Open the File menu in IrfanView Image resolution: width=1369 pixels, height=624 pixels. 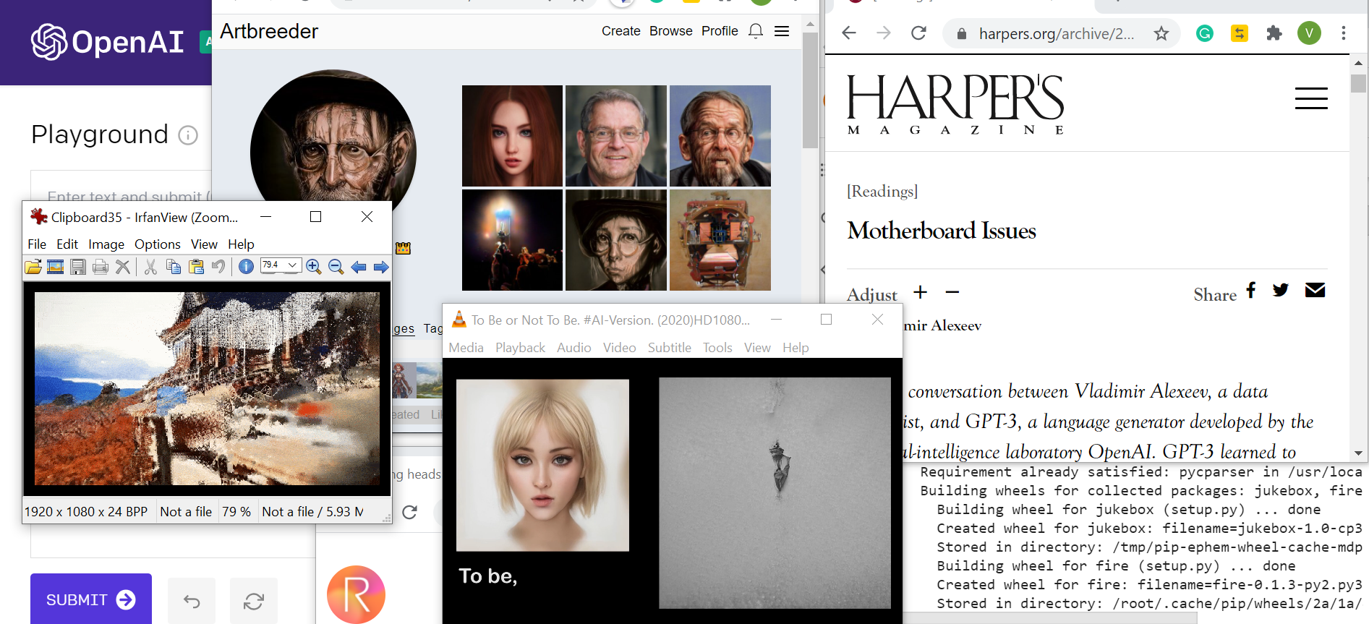point(37,244)
